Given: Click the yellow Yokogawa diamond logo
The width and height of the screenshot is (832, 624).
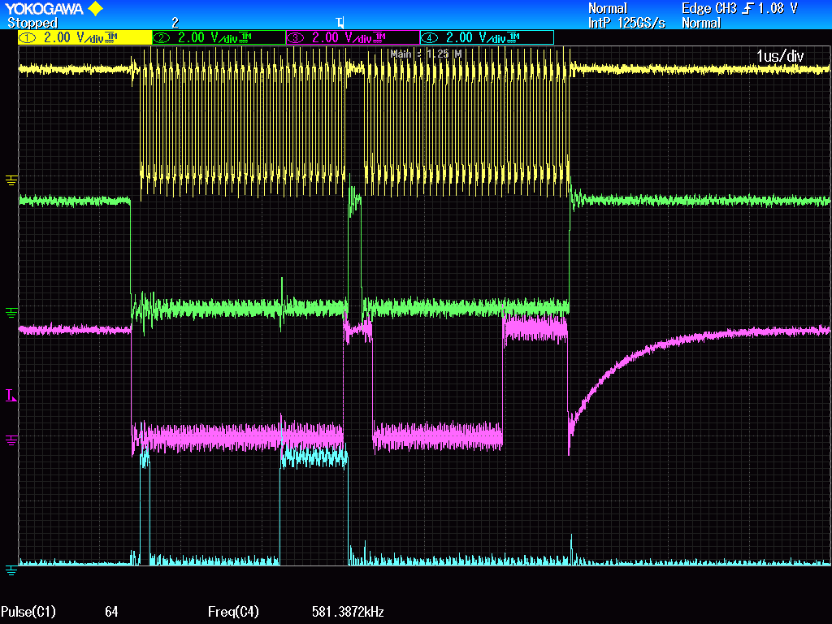Looking at the screenshot, I should point(95,8).
